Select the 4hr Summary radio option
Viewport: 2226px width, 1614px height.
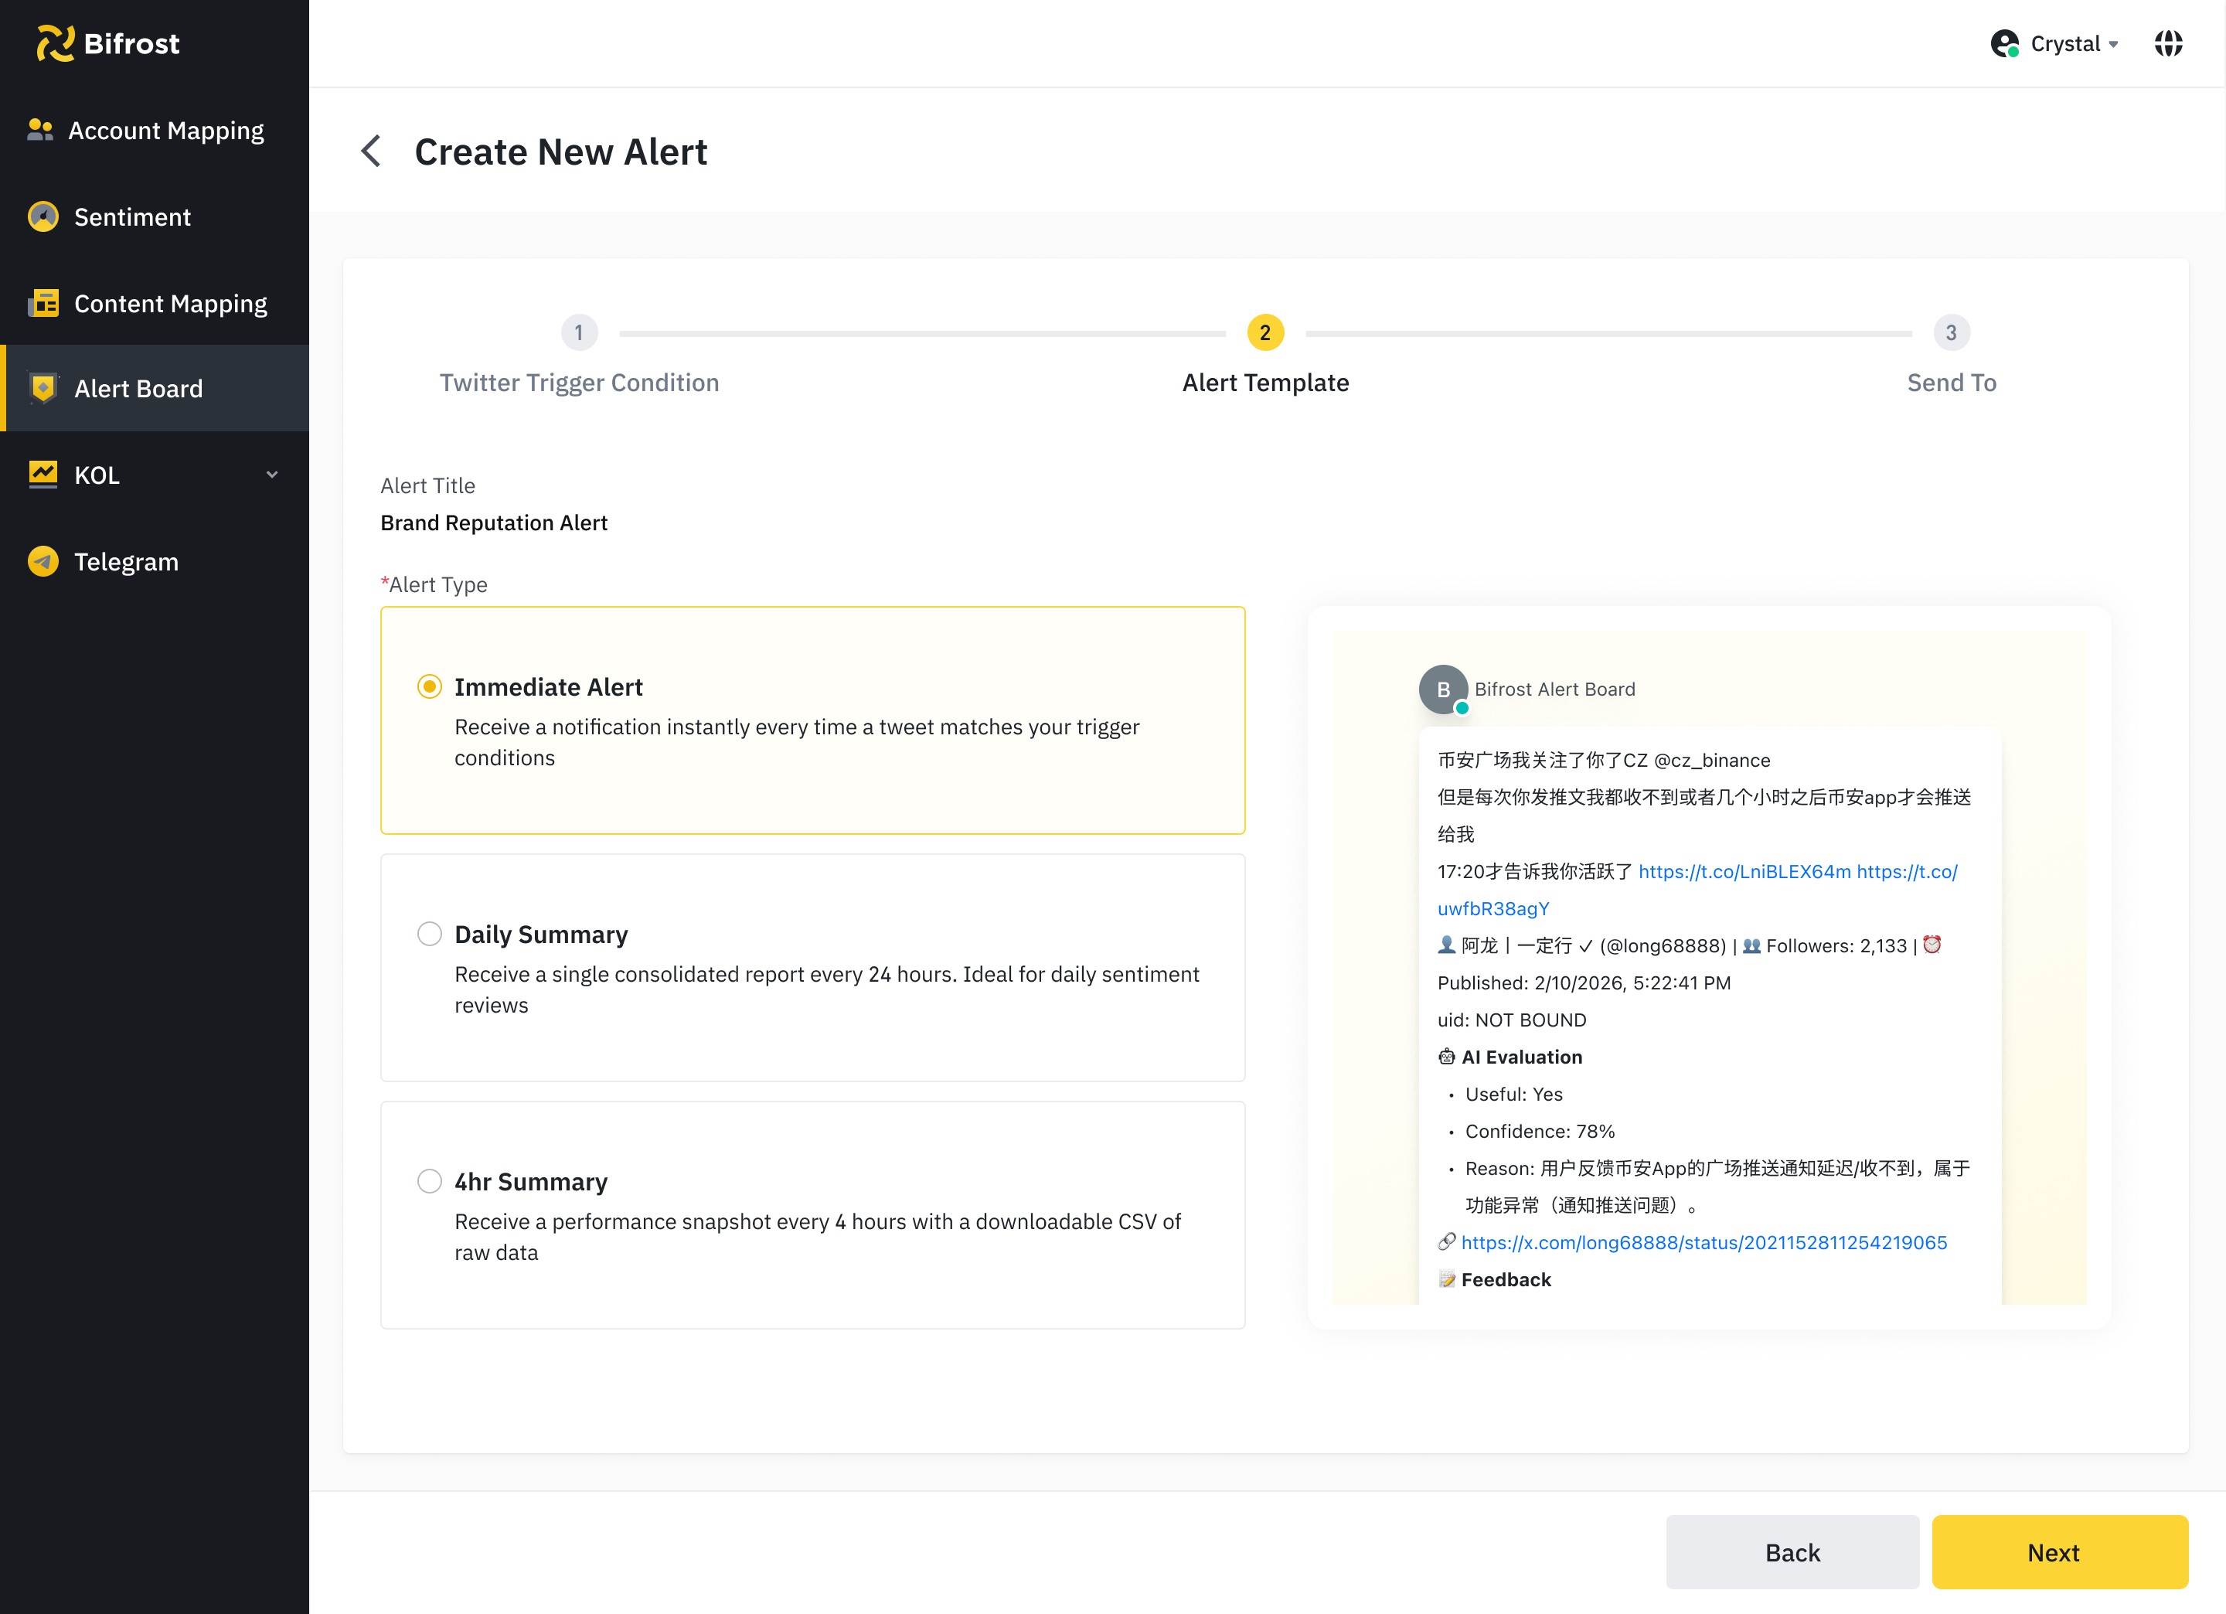(x=429, y=1181)
